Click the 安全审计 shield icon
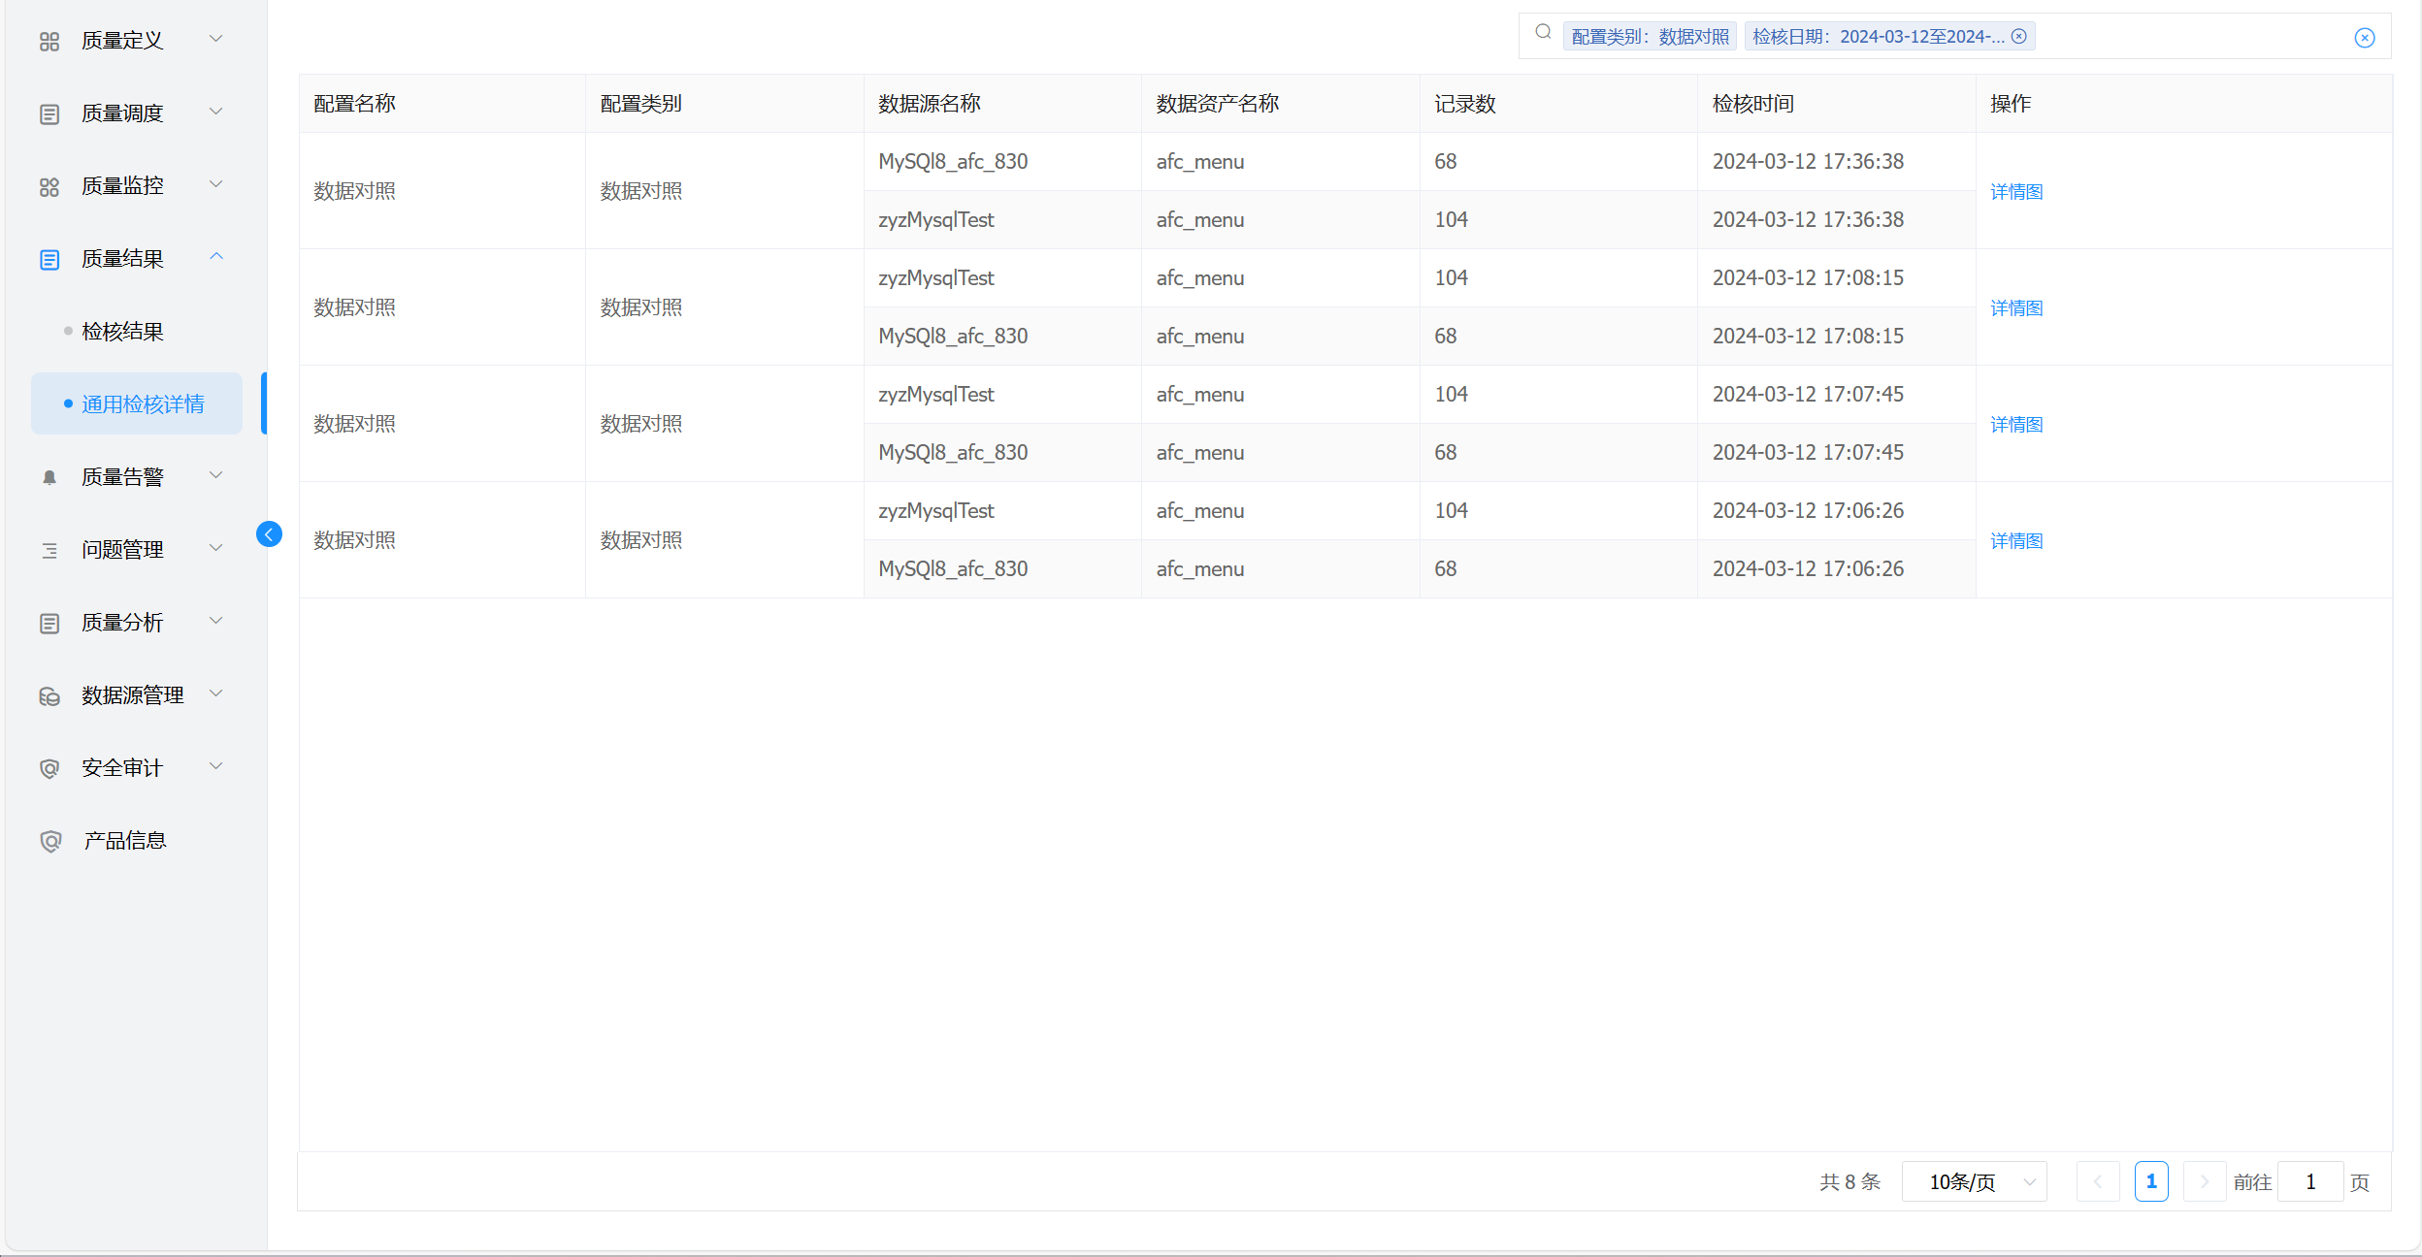This screenshot has width=2422, height=1257. [49, 768]
